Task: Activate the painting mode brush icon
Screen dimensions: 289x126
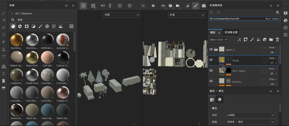Action: pos(196,6)
